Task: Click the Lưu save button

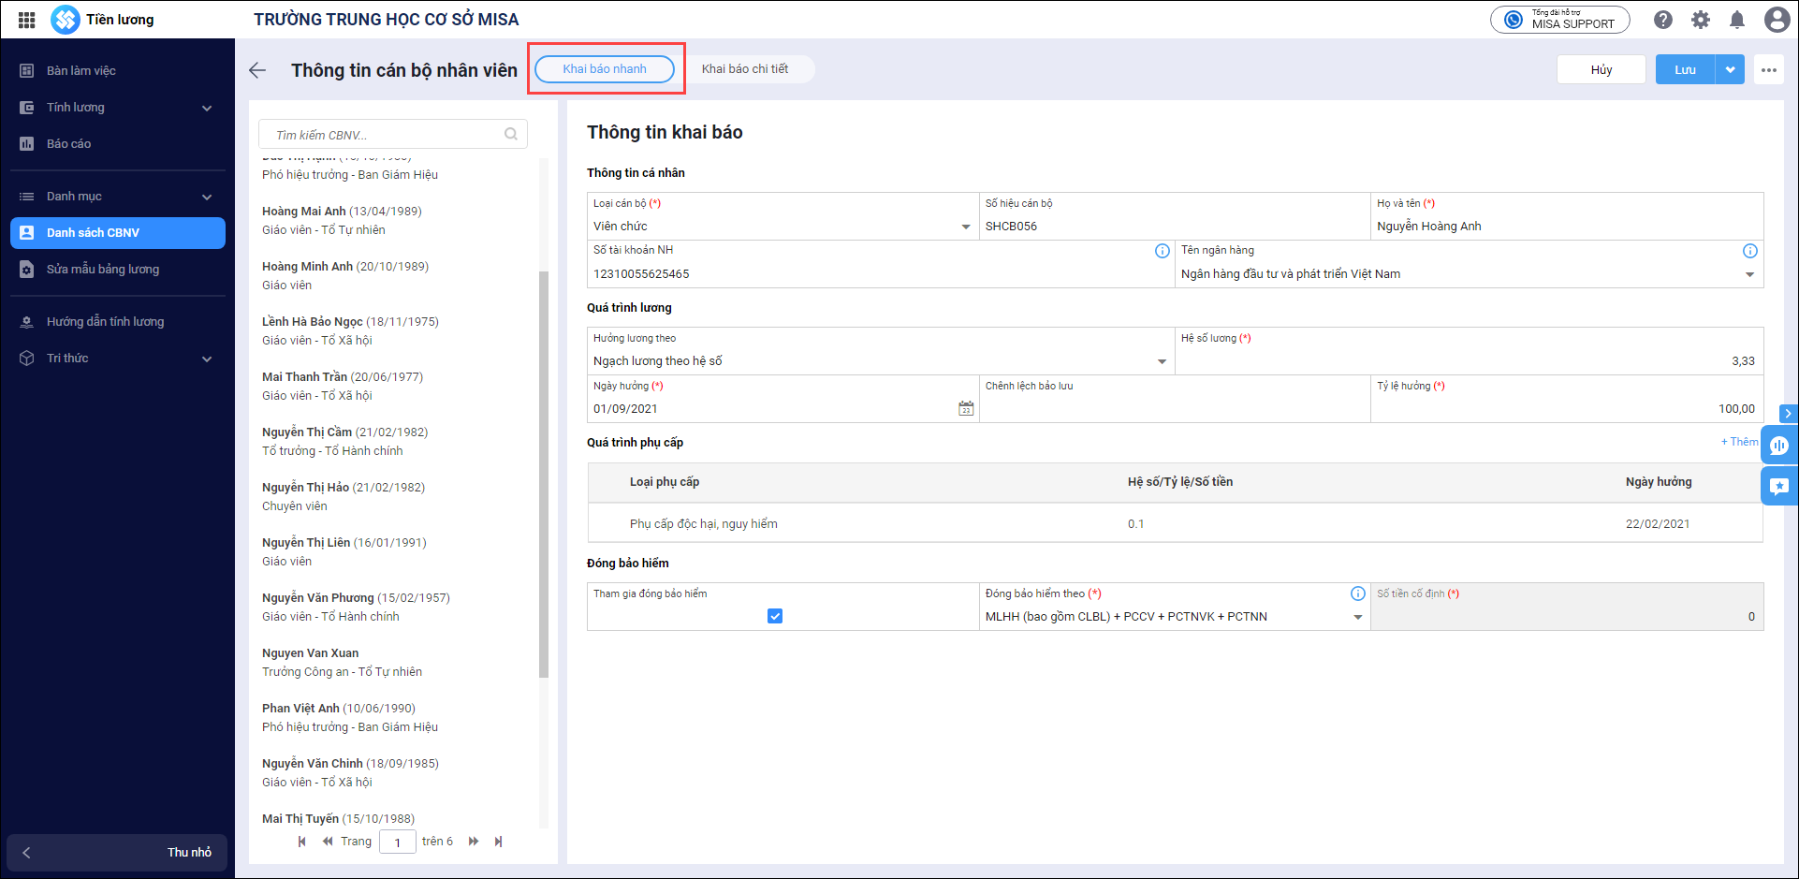Action: pyautogui.click(x=1685, y=69)
